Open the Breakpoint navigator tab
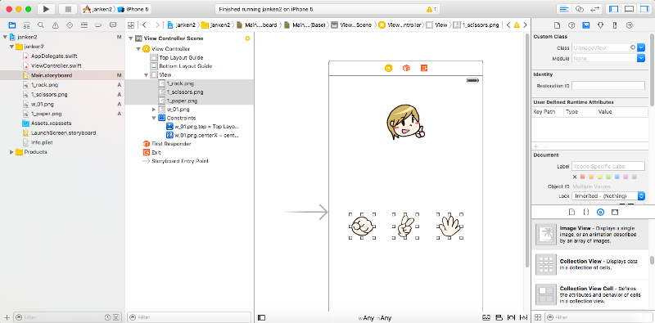This screenshot has height=323, width=655. (x=98, y=25)
